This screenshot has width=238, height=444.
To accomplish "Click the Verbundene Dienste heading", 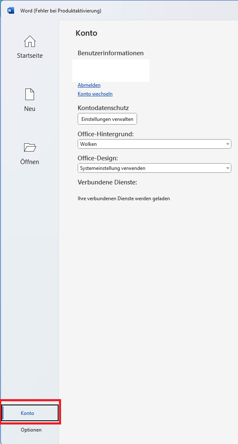I will point(108,182).
